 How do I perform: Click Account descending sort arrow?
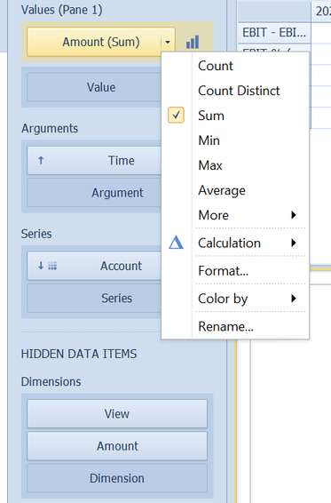pos(41,266)
